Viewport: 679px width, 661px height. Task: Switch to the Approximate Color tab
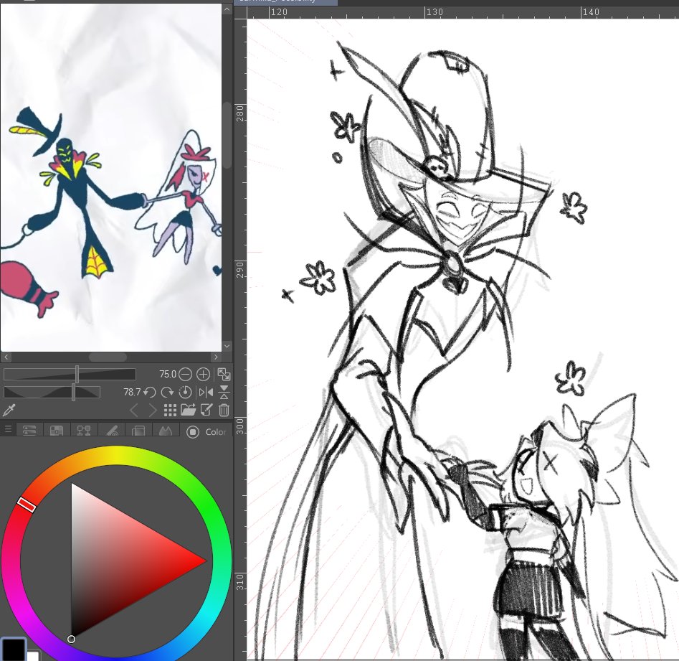[x=112, y=430]
